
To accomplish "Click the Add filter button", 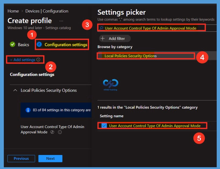I will 115,39.
